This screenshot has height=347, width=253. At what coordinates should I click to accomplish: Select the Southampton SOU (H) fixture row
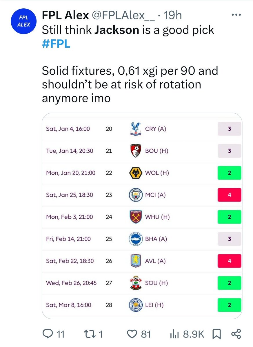142,283
